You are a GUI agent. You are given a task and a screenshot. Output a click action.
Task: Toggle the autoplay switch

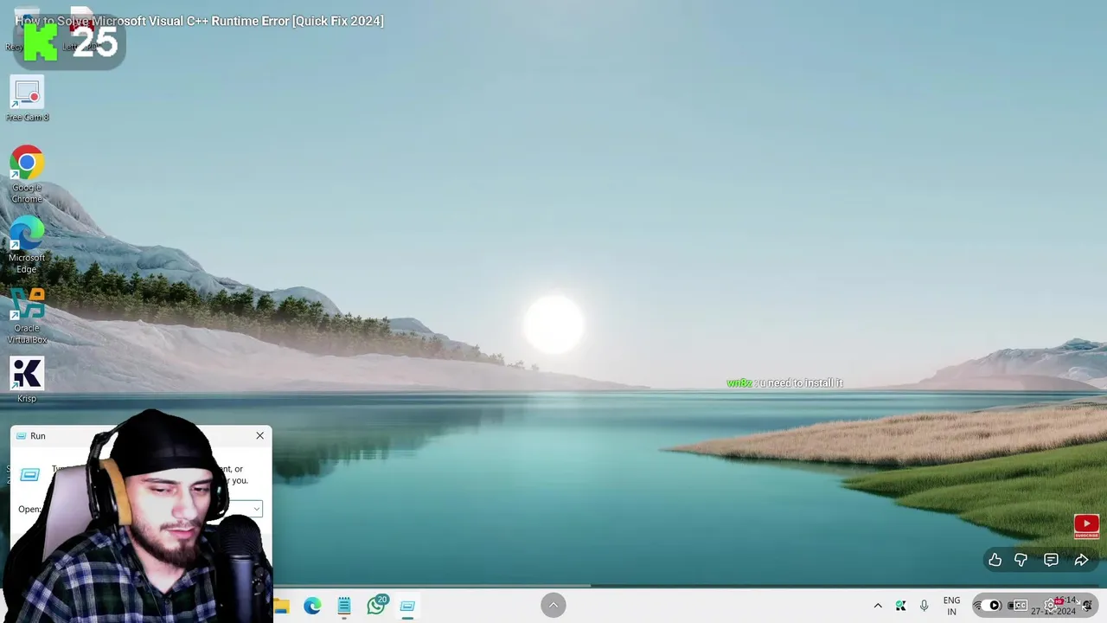991,606
